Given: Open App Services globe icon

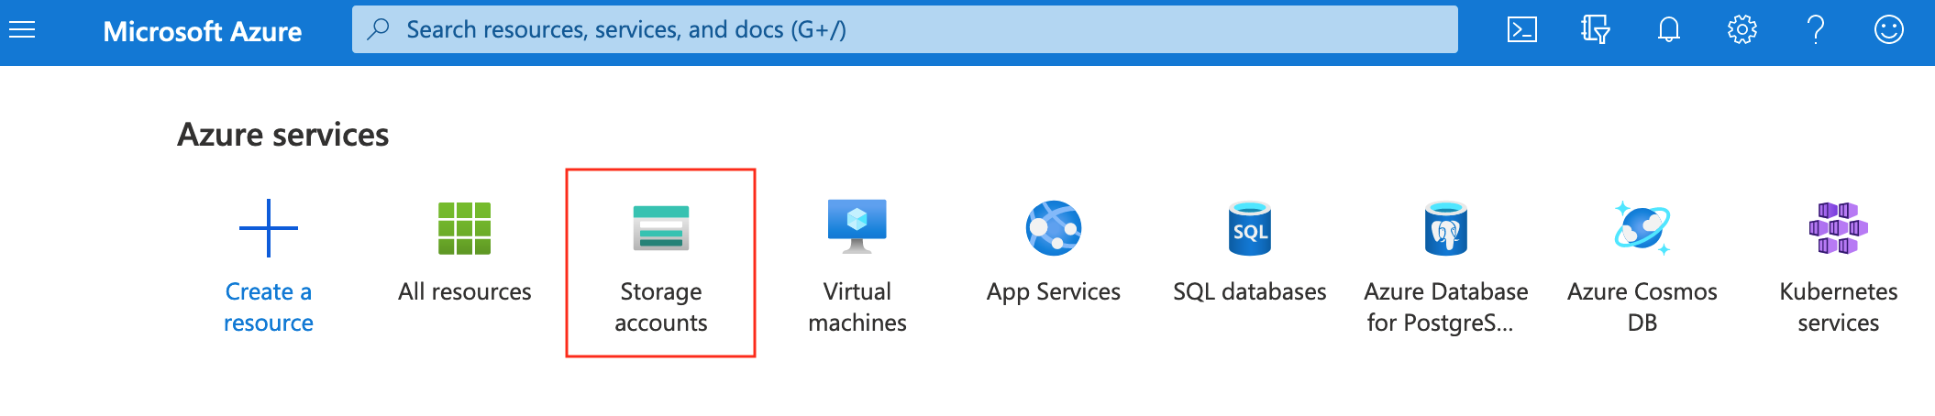Looking at the screenshot, I should point(1054,228).
